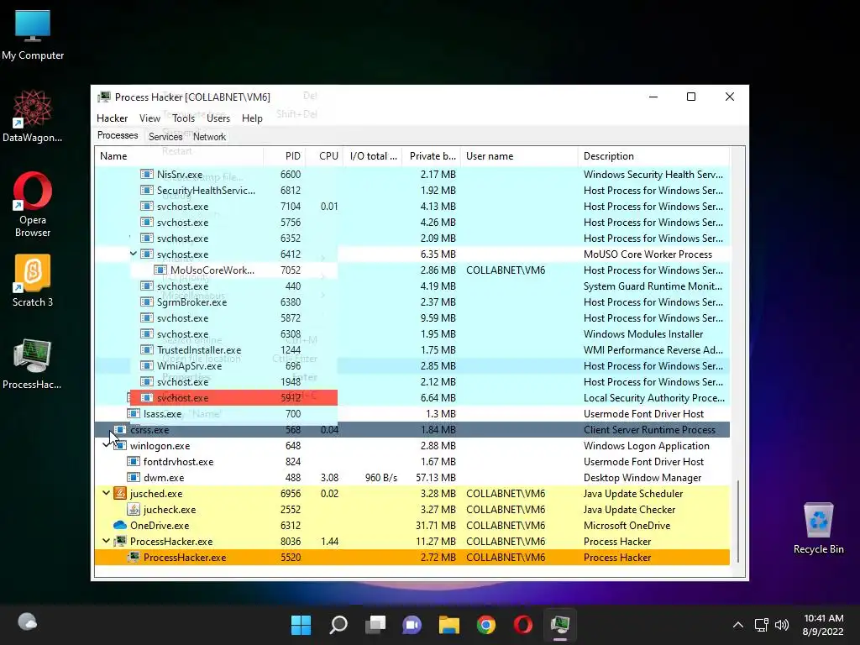Viewport: 860px width, 645px height.
Task: Launch Opera Browser desktop shortcut
Action: click(x=33, y=204)
